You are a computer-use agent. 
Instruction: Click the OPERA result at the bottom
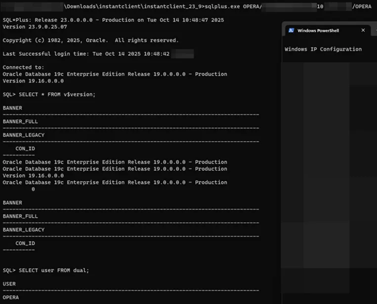[11, 298]
